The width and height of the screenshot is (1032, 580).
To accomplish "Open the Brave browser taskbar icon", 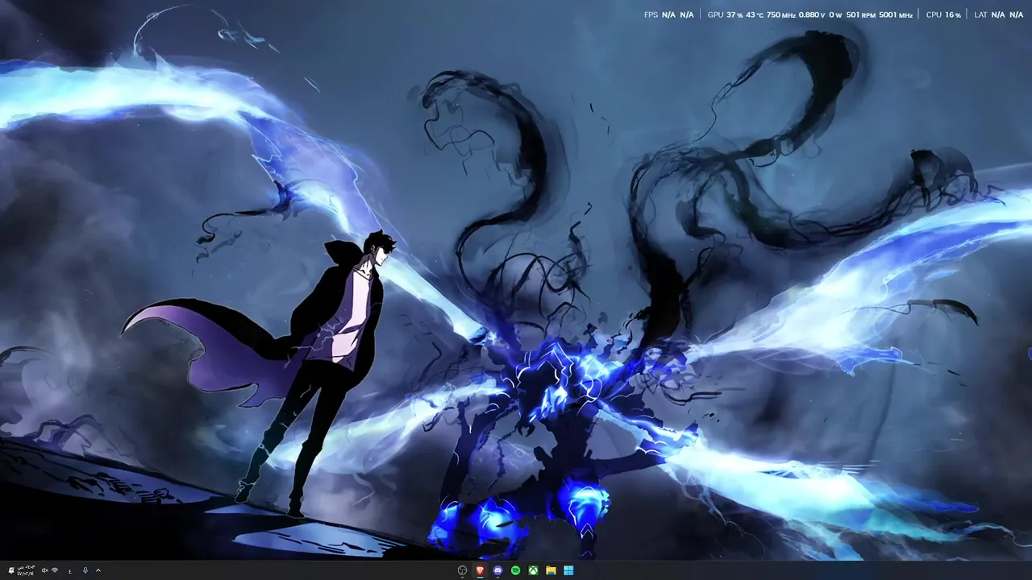I will click(x=481, y=570).
